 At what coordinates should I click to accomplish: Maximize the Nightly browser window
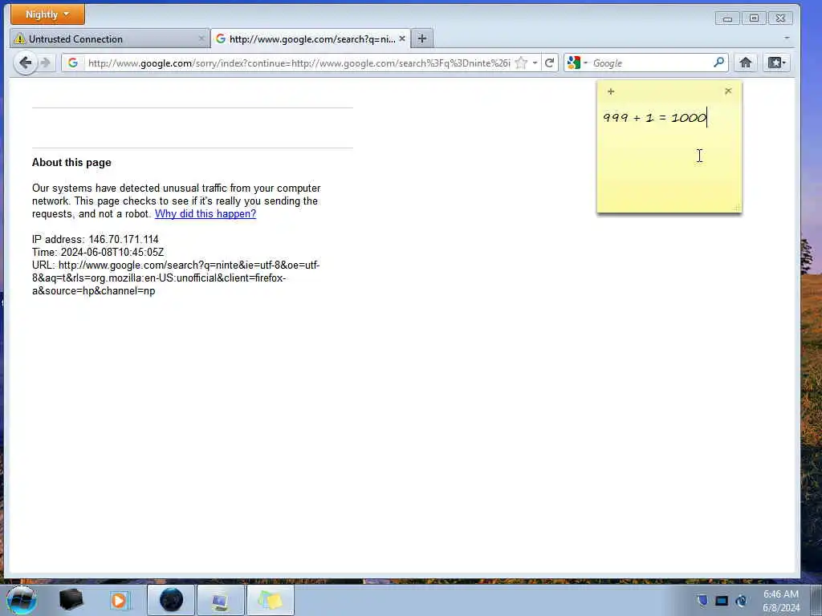click(x=754, y=18)
